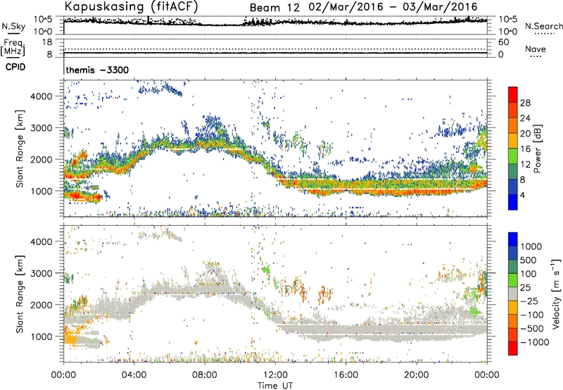Click the N.Sky legend label
The image size is (563, 390).
click(13, 26)
